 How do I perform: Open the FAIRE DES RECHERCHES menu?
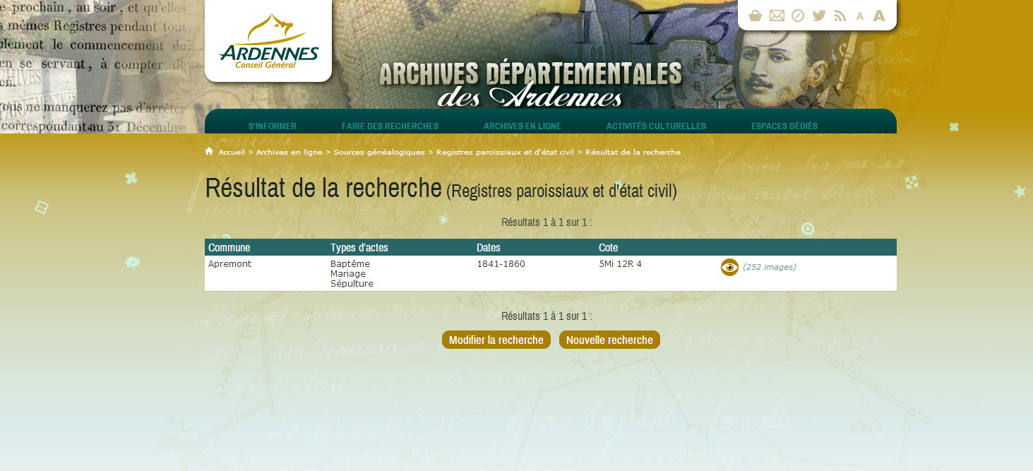point(390,126)
